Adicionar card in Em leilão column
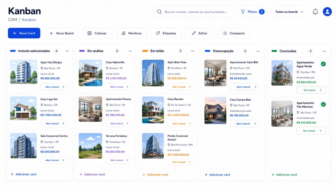Screen dimensions: 336x189 coord(155,174)
